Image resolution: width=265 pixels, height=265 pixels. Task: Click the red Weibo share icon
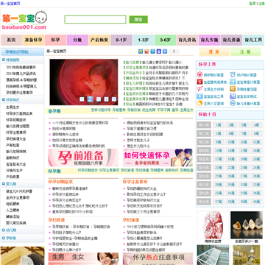146,52
